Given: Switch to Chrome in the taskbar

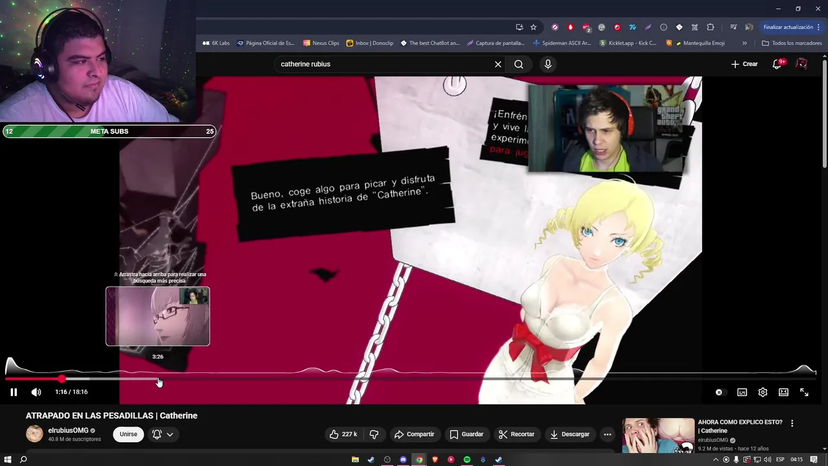Looking at the screenshot, I should 419,460.
